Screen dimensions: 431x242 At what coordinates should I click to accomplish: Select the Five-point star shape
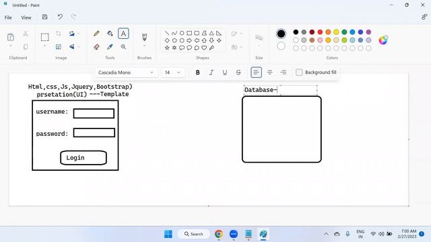point(167,48)
